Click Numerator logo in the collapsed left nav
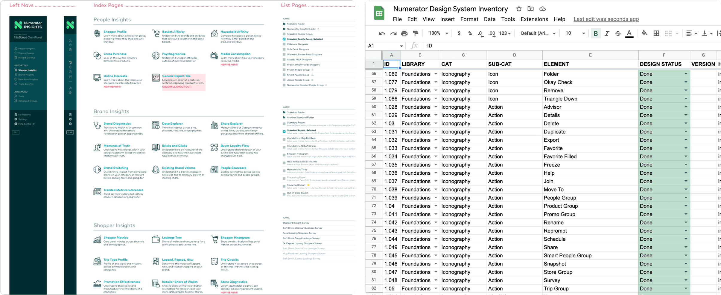This screenshot has height=295, width=721. click(x=70, y=25)
